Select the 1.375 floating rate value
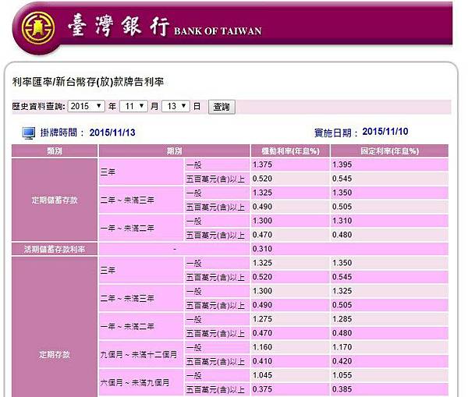 click(x=262, y=165)
